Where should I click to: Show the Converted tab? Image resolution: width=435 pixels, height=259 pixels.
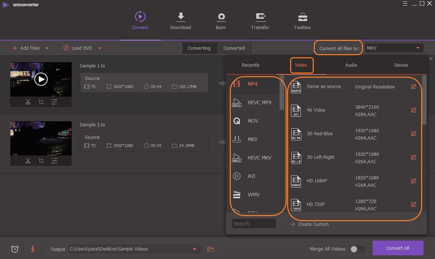(234, 48)
